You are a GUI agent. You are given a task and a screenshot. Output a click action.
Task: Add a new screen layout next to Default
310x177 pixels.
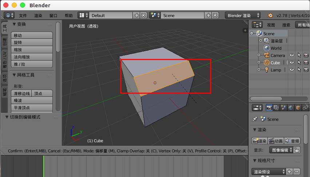pos(136,15)
